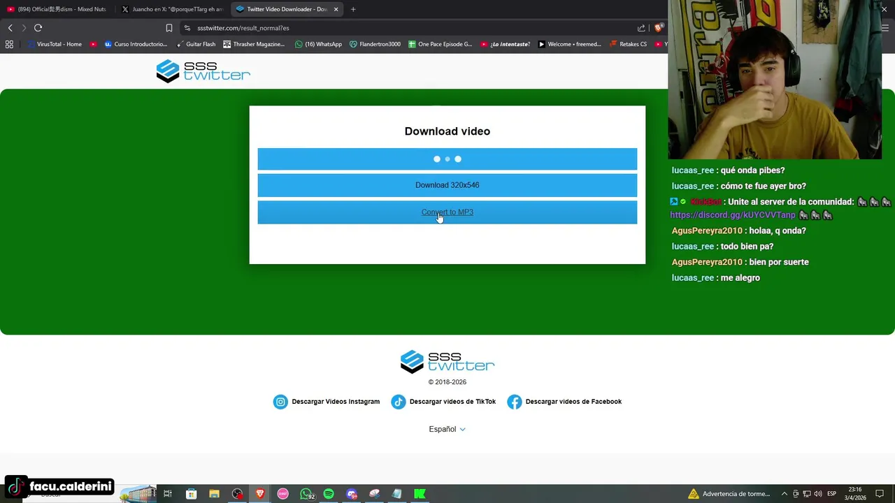The height and width of the screenshot is (503, 895).
Task: Open a new tab with the plus button
Action: (x=353, y=9)
